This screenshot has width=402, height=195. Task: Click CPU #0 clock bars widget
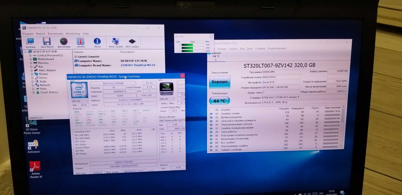194,43
